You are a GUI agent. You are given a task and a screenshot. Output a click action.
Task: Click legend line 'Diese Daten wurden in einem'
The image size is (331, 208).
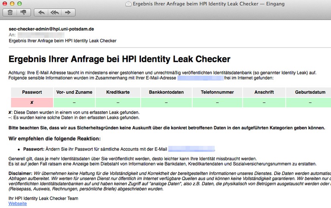(74, 112)
